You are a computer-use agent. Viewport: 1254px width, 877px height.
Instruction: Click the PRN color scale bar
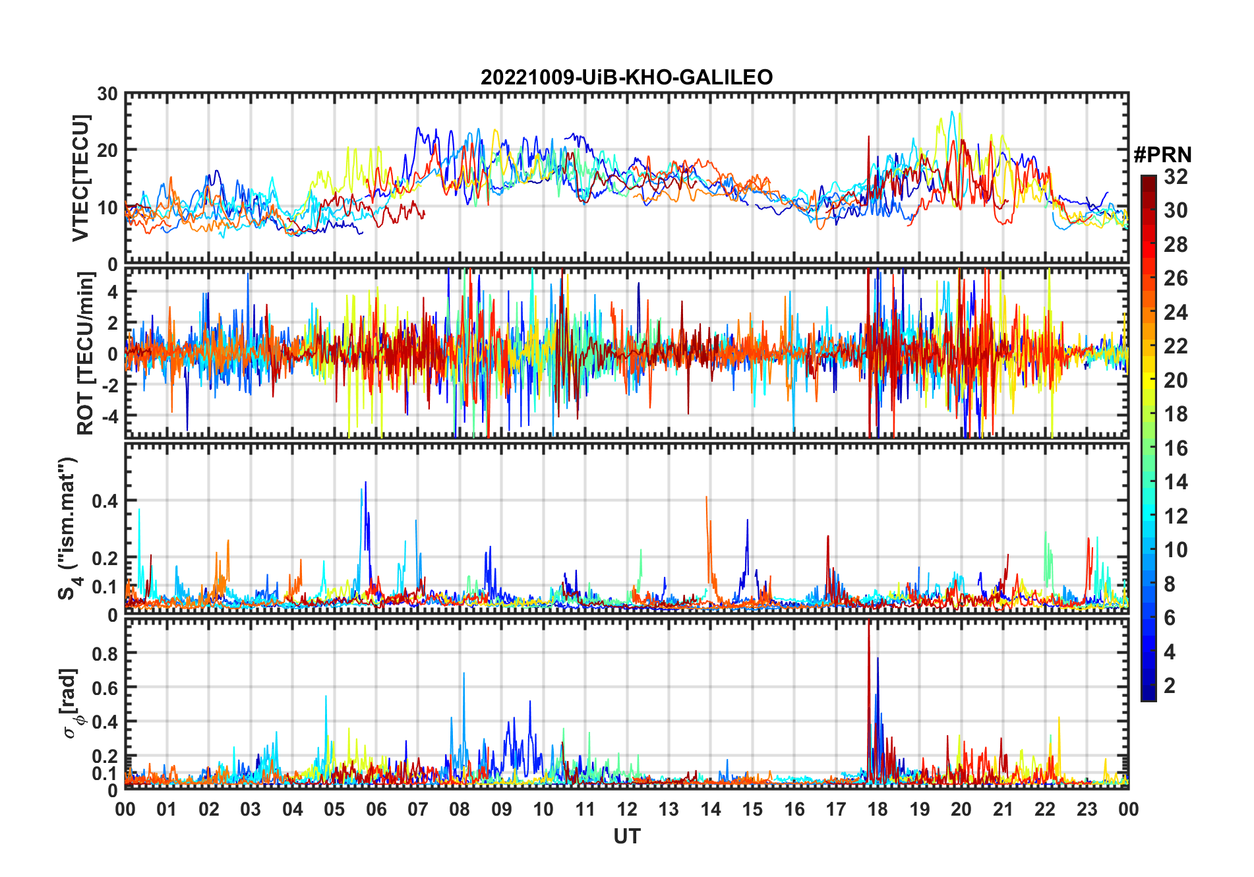tap(1148, 438)
